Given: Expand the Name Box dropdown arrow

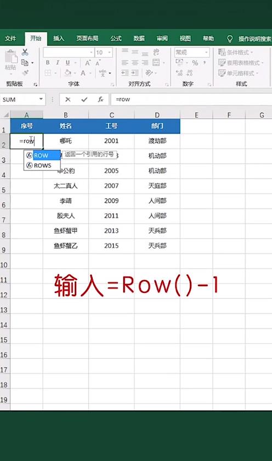Looking at the screenshot, I should [x=41, y=99].
